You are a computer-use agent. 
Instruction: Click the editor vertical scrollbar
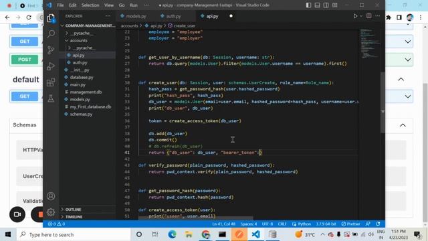pos(383,102)
